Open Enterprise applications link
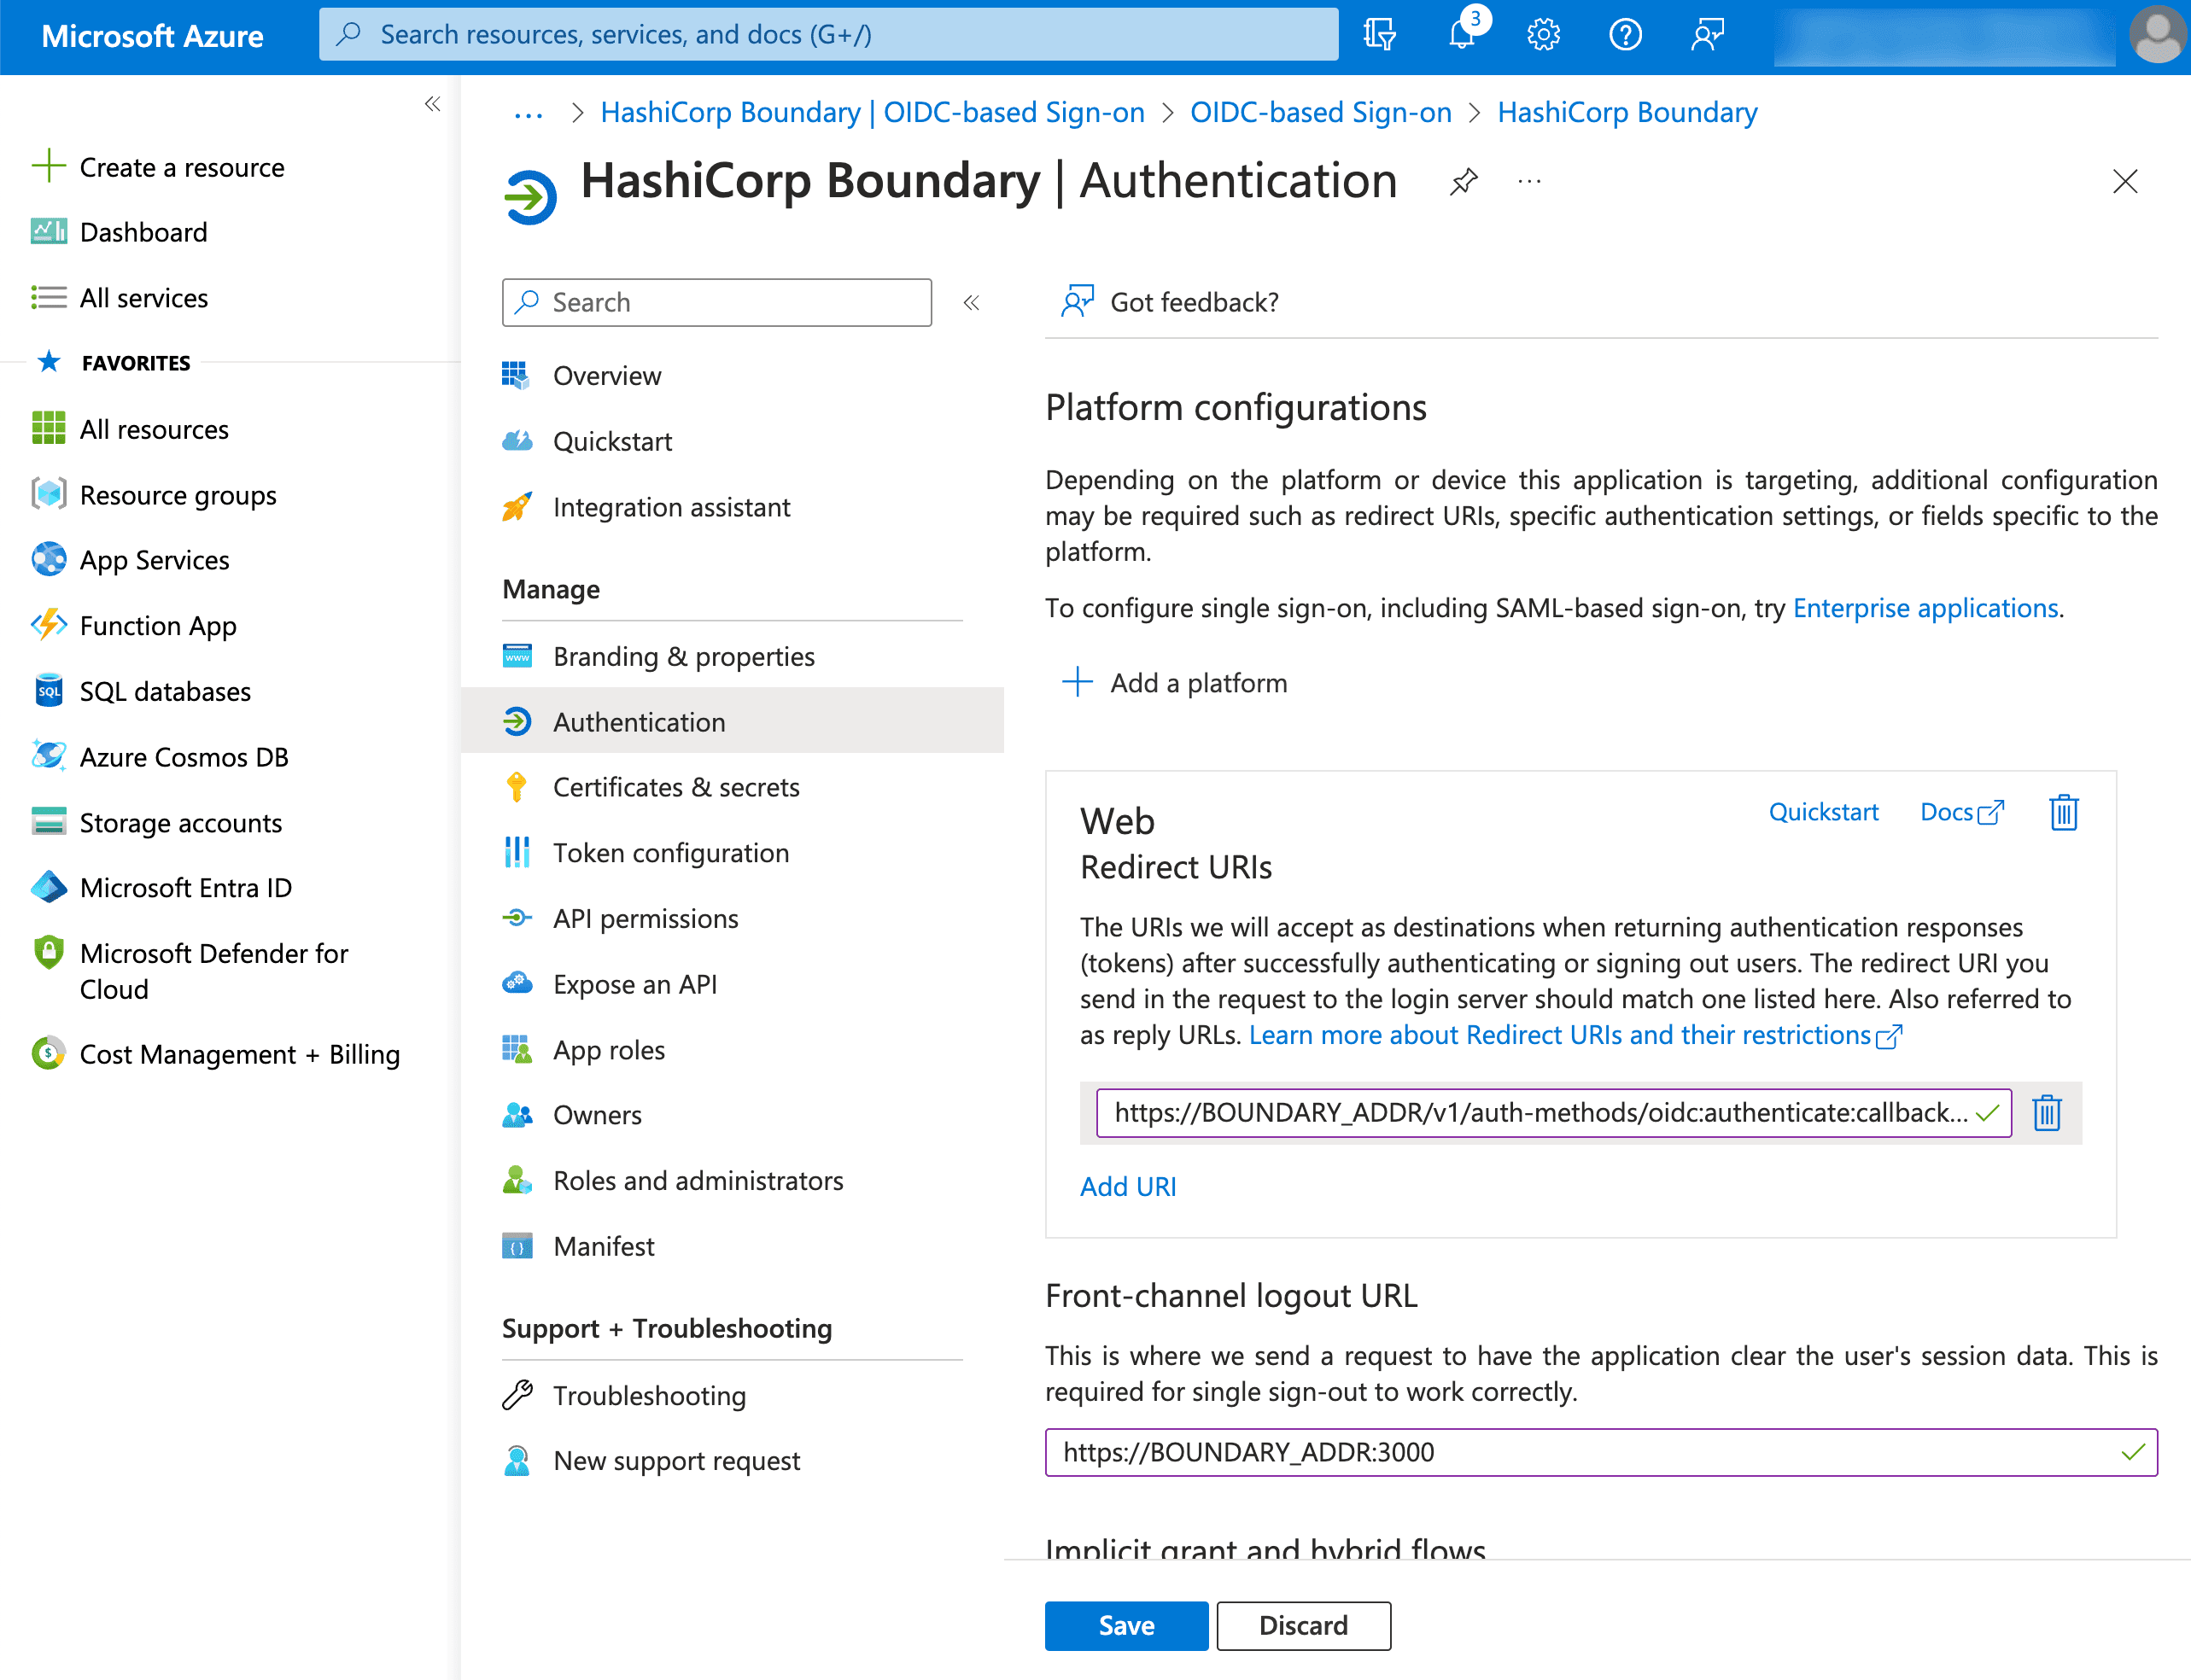The image size is (2191, 1680). click(x=1925, y=608)
